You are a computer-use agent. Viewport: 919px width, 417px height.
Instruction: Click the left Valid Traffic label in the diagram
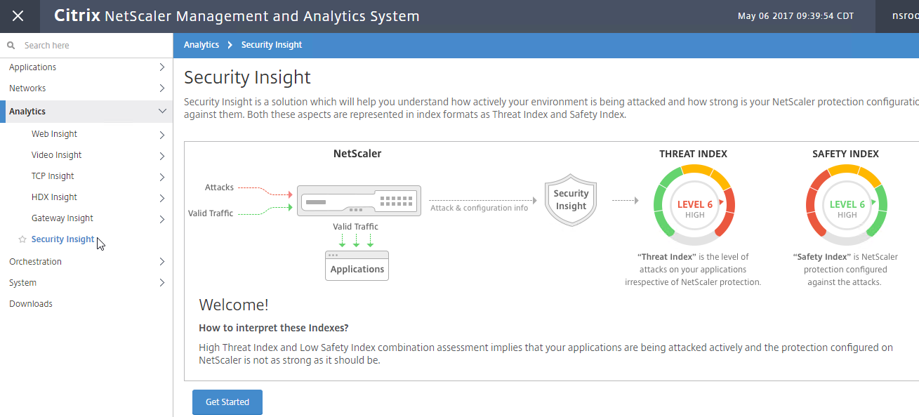point(211,213)
